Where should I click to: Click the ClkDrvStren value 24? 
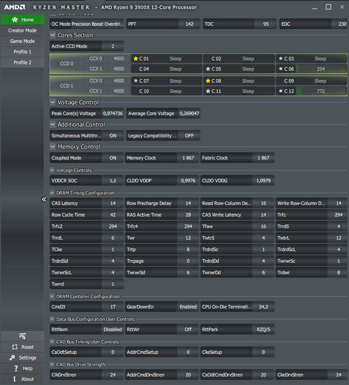(x=113, y=375)
